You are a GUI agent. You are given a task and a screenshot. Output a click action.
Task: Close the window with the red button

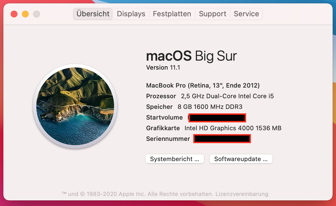[14, 14]
